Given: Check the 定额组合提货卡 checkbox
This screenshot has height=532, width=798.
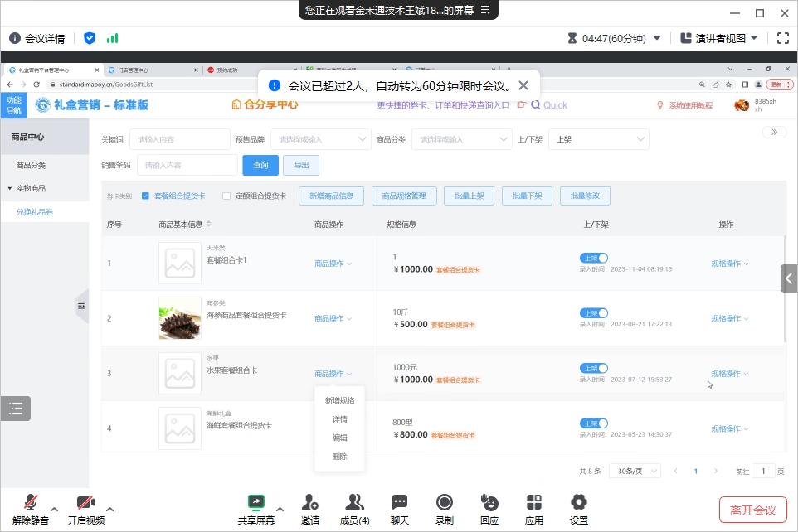Looking at the screenshot, I should (226, 196).
